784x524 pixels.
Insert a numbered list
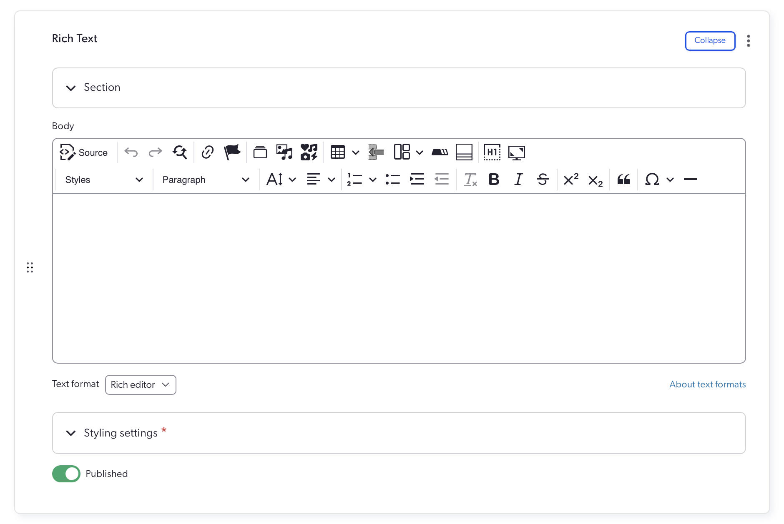(x=354, y=180)
